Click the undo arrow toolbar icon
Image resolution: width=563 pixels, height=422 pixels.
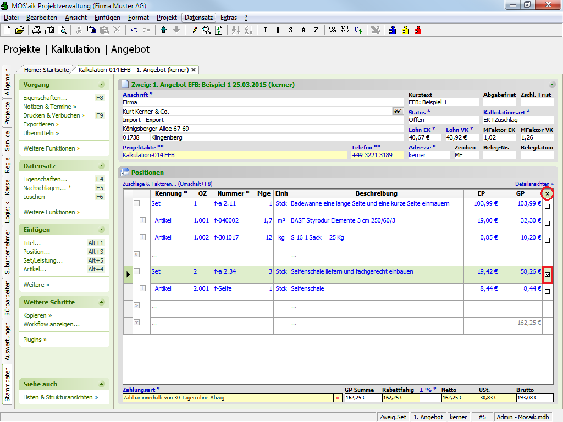(x=134, y=30)
